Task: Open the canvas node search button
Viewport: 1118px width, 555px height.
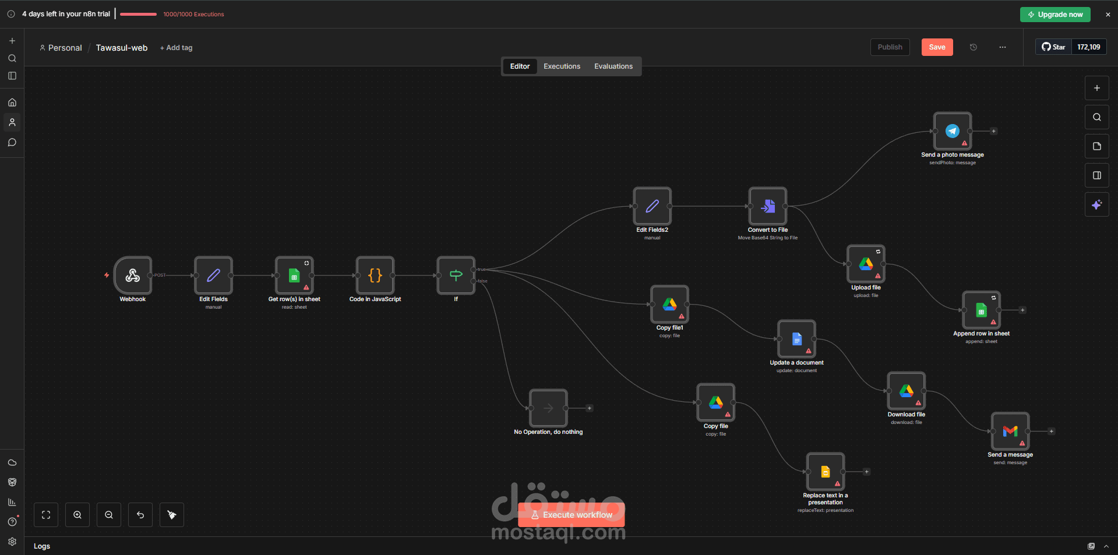Action: [1097, 117]
